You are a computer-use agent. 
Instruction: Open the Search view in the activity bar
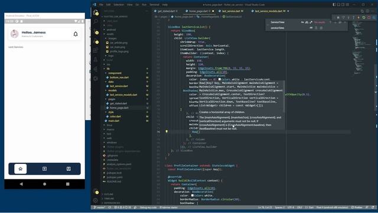point(96,21)
